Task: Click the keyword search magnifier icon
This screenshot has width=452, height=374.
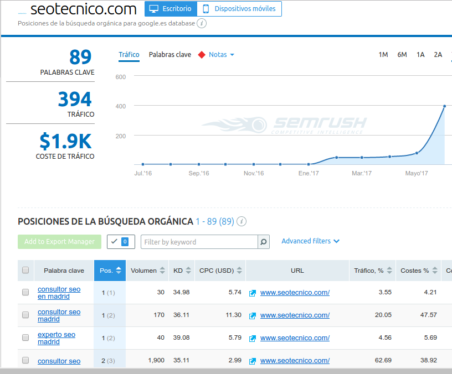Action: click(264, 242)
